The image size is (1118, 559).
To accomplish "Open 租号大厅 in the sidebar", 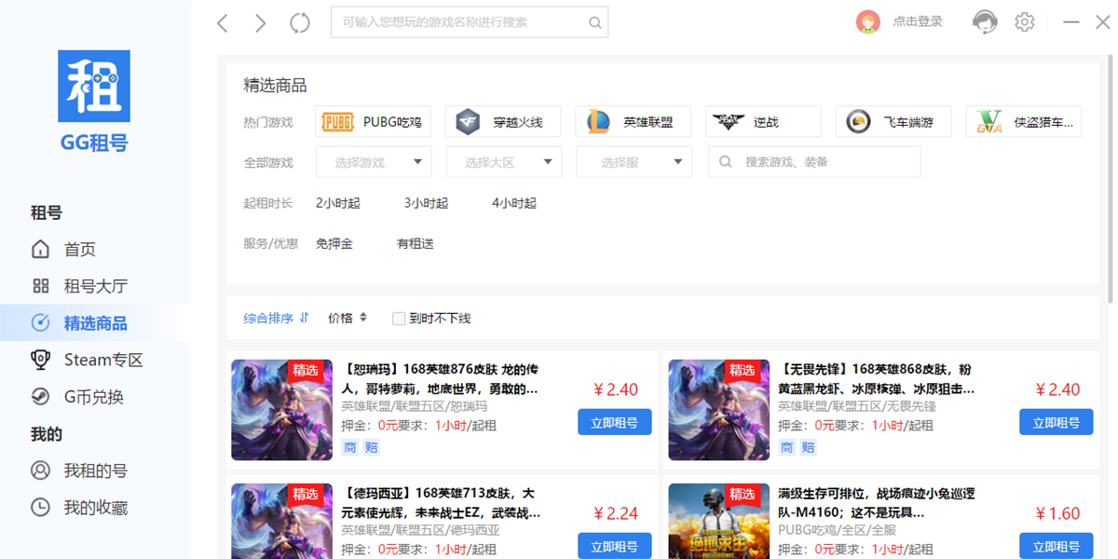I will point(95,286).
